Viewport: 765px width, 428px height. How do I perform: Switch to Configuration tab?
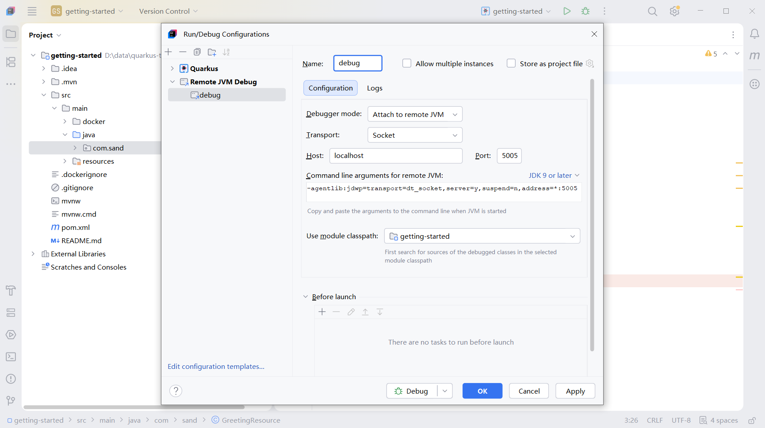click(330, 88)
